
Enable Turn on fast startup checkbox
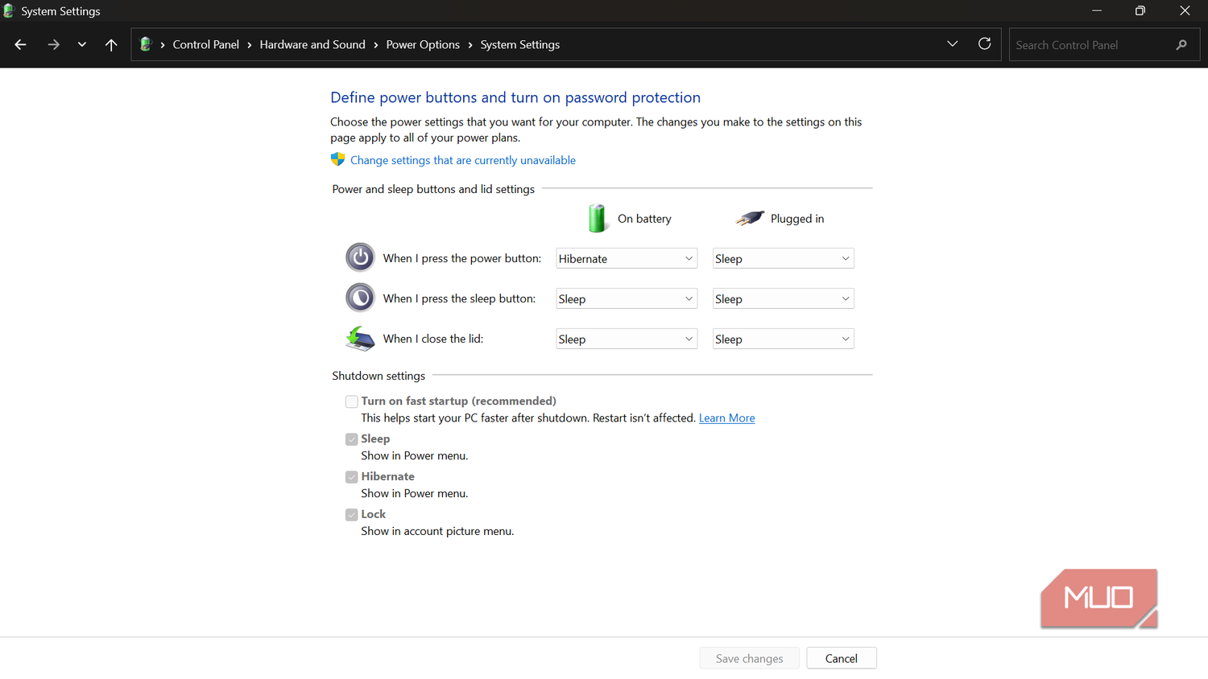[352, 401]
